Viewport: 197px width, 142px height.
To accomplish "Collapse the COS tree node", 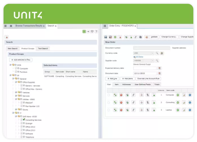I will [x=10, y=65].
